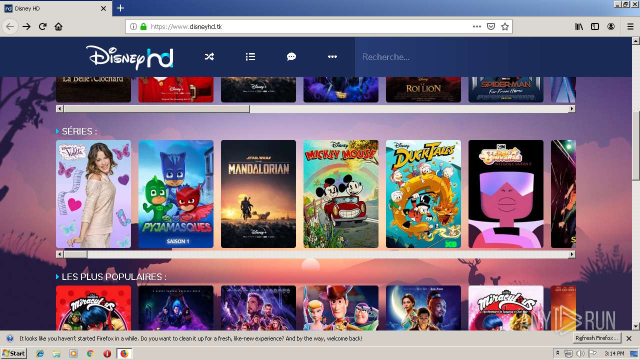The height and width of the screenshot is (360, 640).
Task: Select Firefox taskbar button
Action: coord(124,353)
